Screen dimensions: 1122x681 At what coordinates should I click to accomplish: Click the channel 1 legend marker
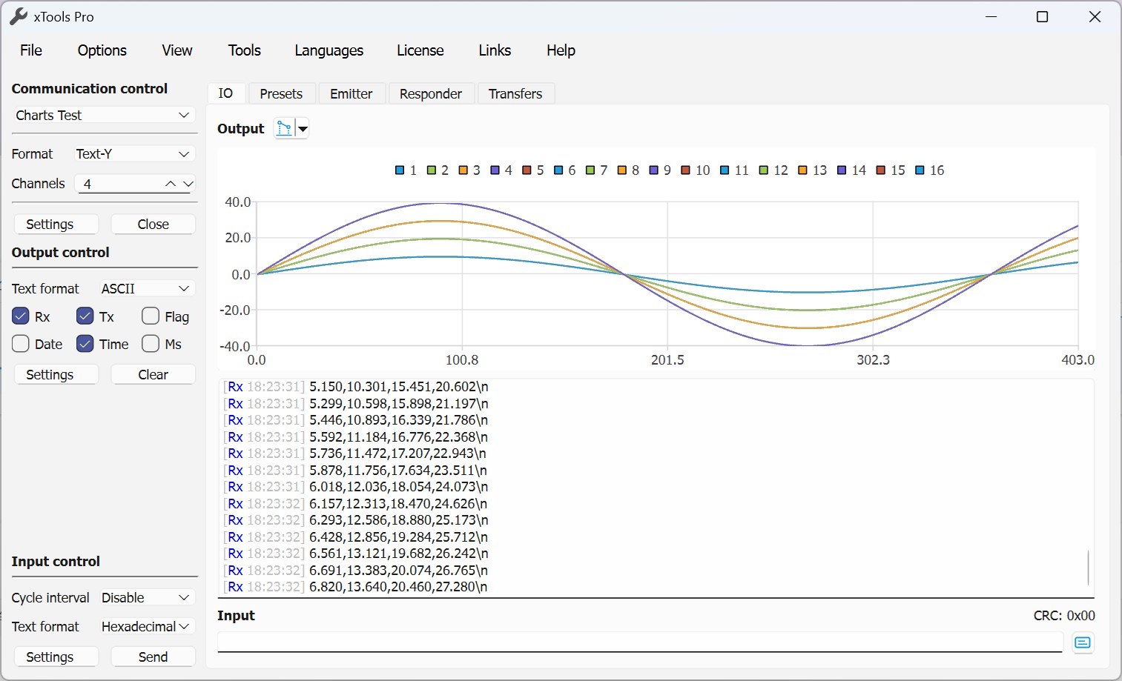point(400,170)
